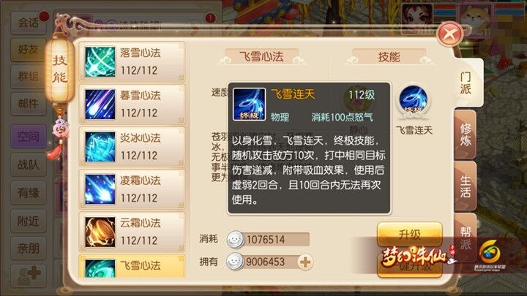
Task: Switch to the 生活 side tab
Action: point(466,186)
